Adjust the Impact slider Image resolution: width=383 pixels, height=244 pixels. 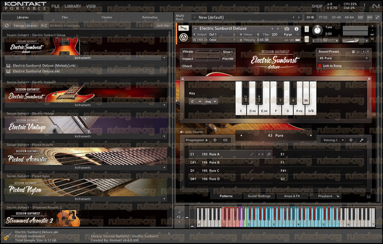click(208, 59)
